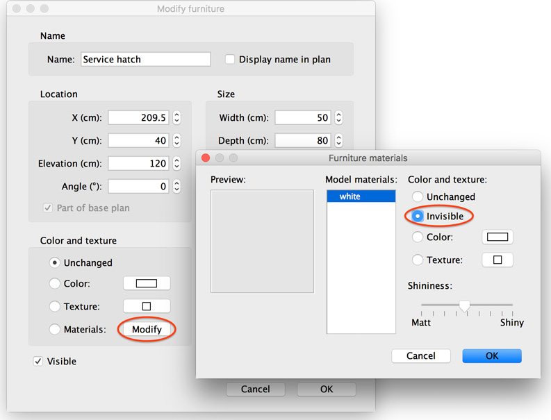Choose the Texture radio in Furniture materials
The width and height of the screenshot is (551, 420).
(x=418, y=260)
